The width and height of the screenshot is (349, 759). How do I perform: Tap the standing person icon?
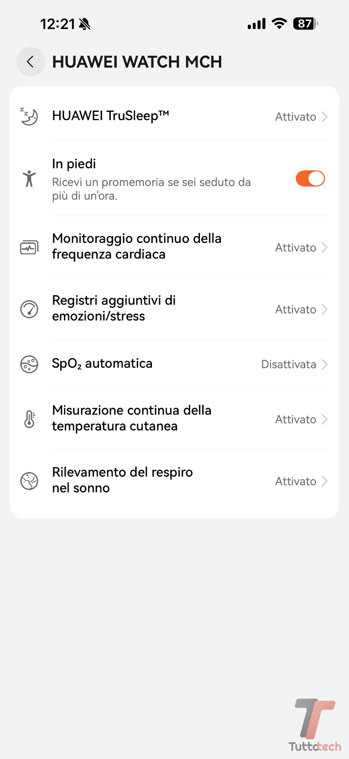pos(29,179)
